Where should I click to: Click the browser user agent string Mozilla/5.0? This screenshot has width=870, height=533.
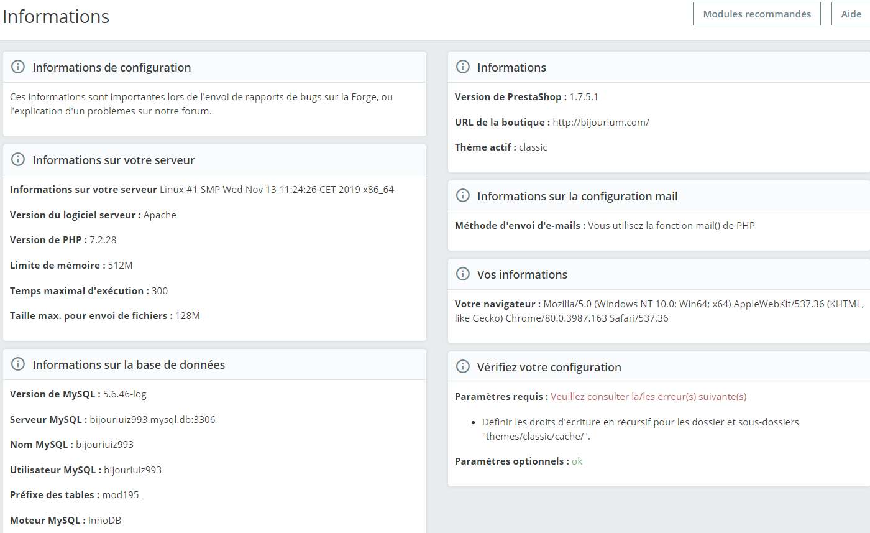[659, 311]
